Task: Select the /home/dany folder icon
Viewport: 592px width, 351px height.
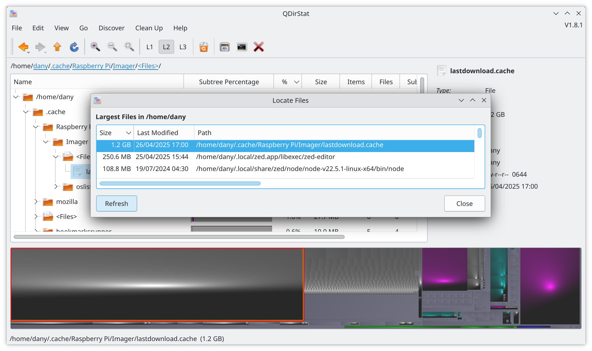Action: [28, 97]
